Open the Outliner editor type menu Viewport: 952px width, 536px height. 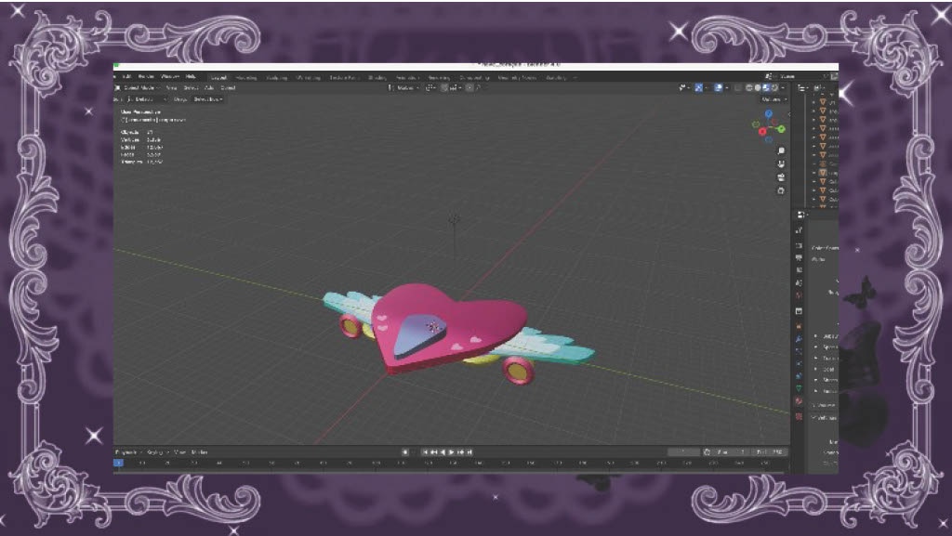point(802,88)
